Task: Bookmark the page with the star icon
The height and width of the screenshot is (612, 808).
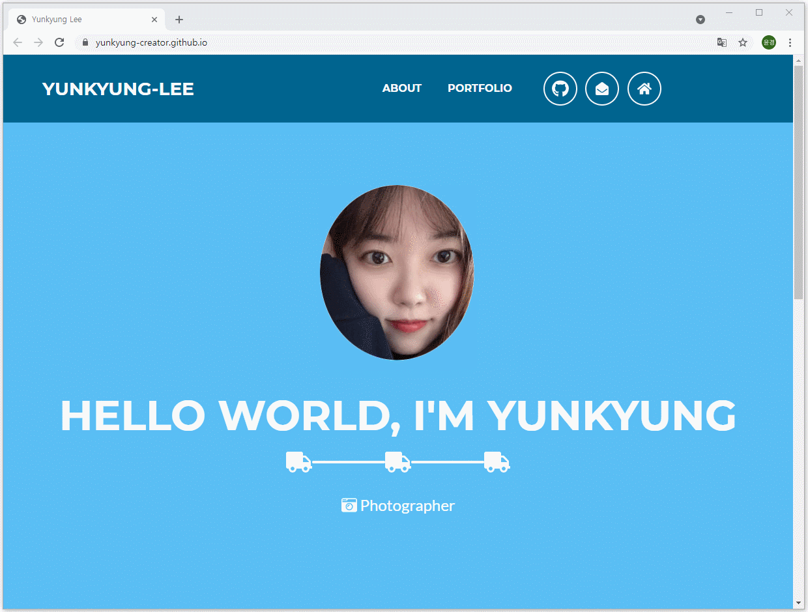Action: [743, 42]
